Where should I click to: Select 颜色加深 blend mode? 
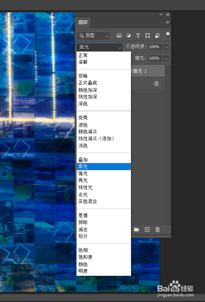104,90
